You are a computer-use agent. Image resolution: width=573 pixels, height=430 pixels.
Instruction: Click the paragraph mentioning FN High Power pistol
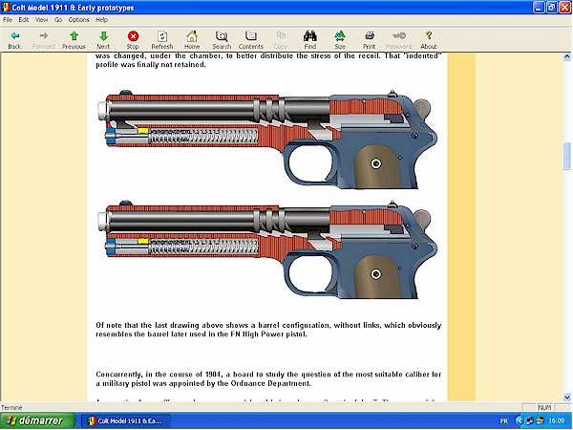pyautogui.click(x=268, y=330)
